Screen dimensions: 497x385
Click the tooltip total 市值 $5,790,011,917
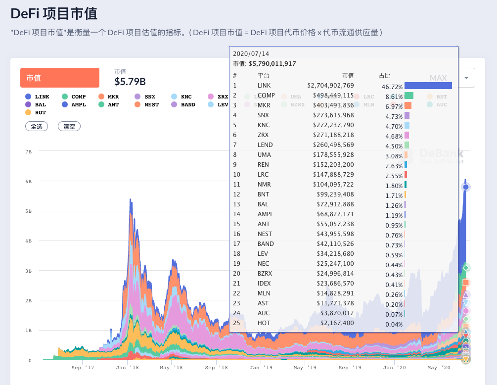(265, 64)
